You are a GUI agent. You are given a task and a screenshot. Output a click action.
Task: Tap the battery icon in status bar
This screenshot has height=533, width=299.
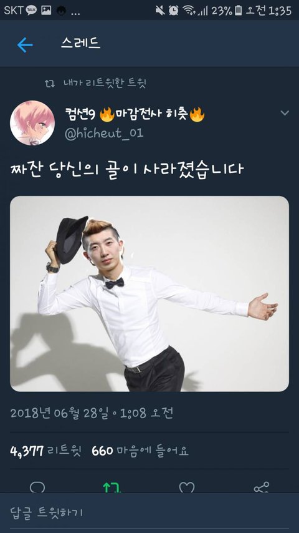238,11
